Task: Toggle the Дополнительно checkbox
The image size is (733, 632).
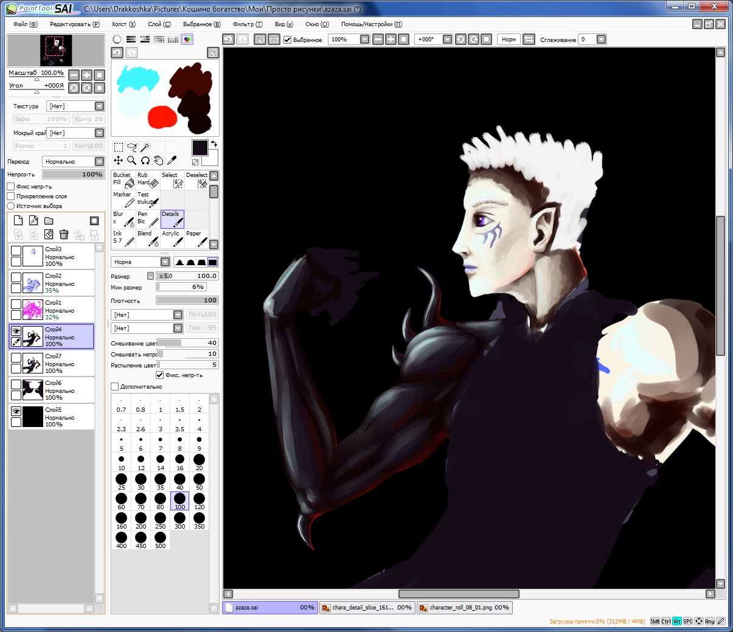Action: point(115,386)
